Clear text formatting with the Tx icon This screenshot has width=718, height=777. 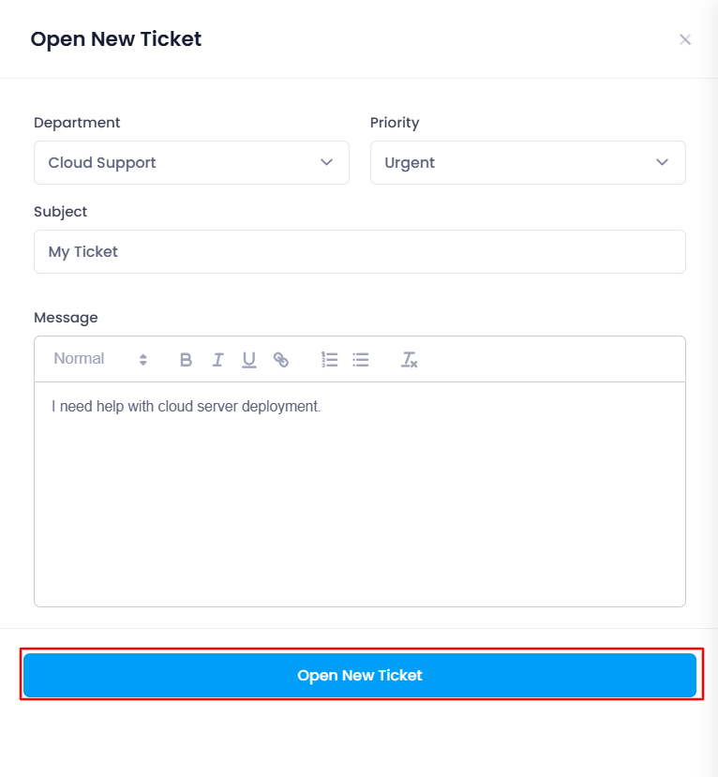pos(410,359)
